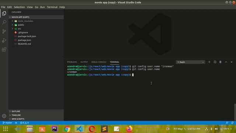Image resolution: width=236 pixels, height=133 pixels.
Task: Open Ubuntu Software from dock
Action: (42, 129)
